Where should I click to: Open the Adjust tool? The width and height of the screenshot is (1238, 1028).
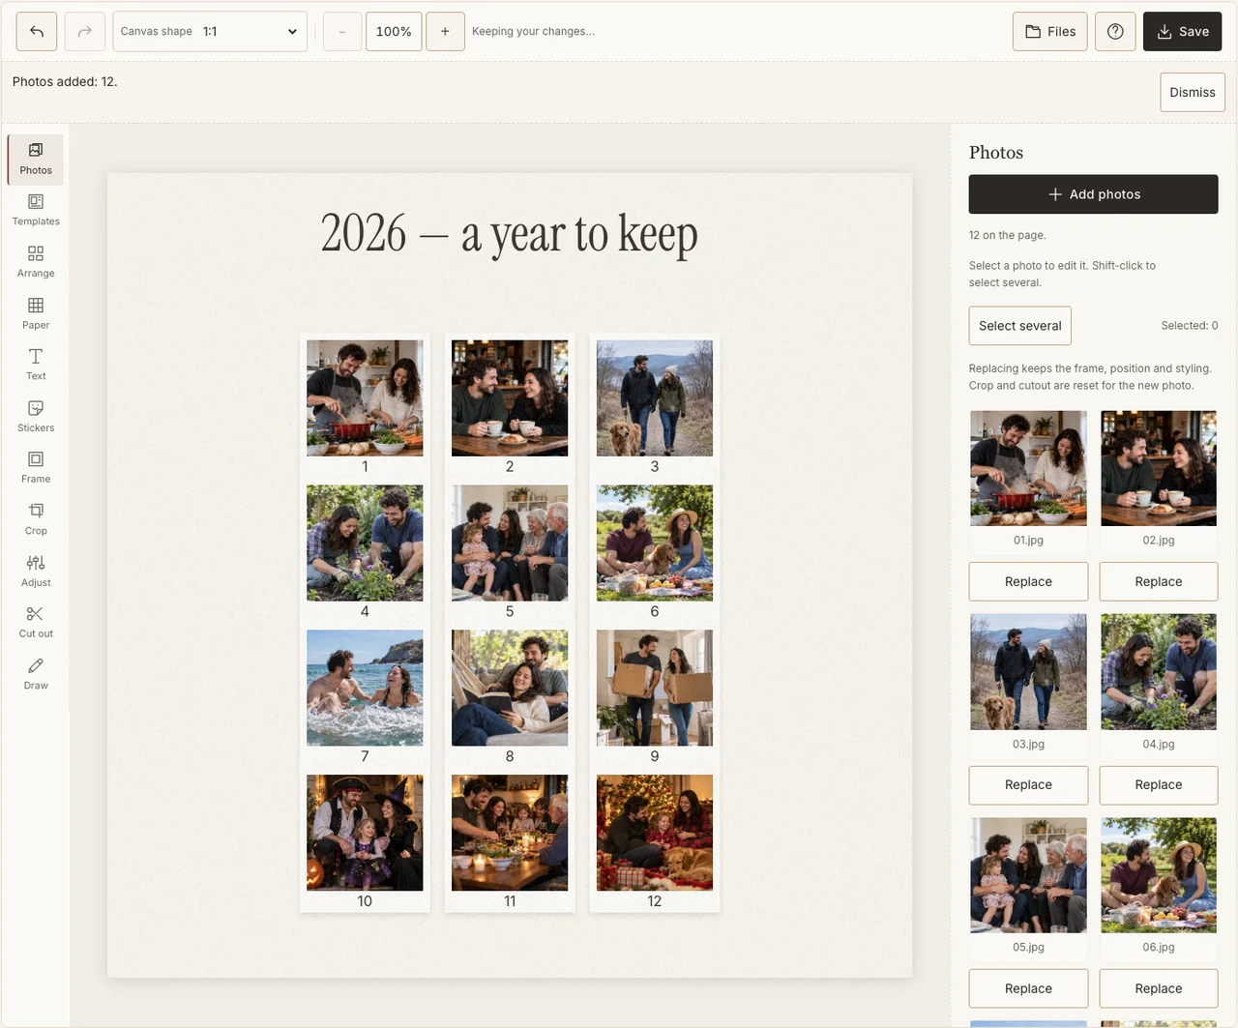(x=36, y=572)
